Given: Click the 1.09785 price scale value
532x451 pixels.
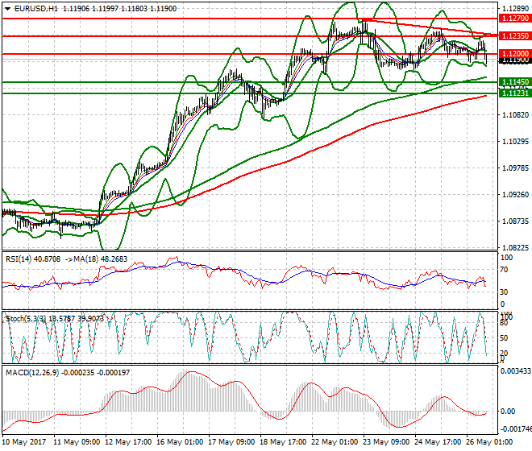Looking at the screenshot, I should pyautogui.click(x=515, y=168).
